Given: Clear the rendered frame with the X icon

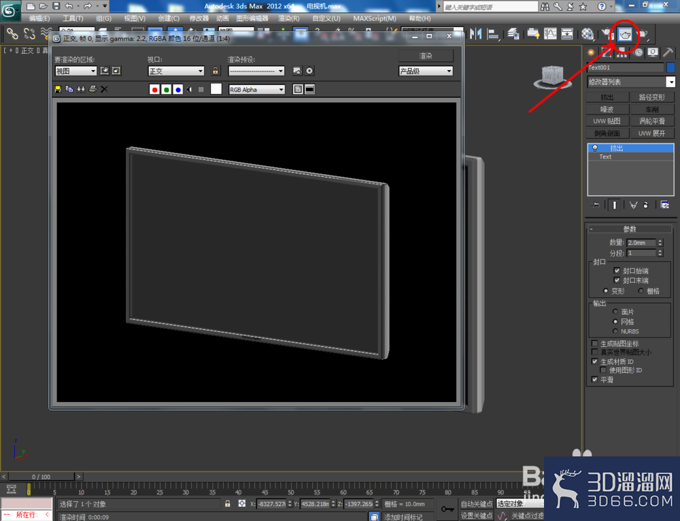Looking at the screenshot, I should (104, 89).
